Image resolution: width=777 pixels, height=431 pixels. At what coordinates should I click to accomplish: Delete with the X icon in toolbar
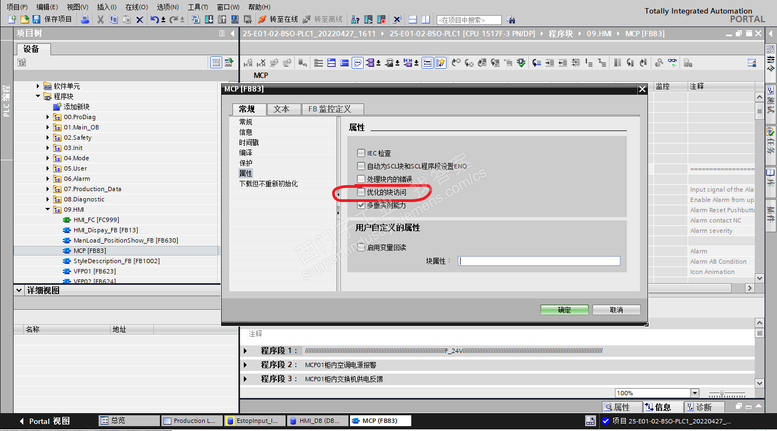pyautogui.click(x=139, y=19)
